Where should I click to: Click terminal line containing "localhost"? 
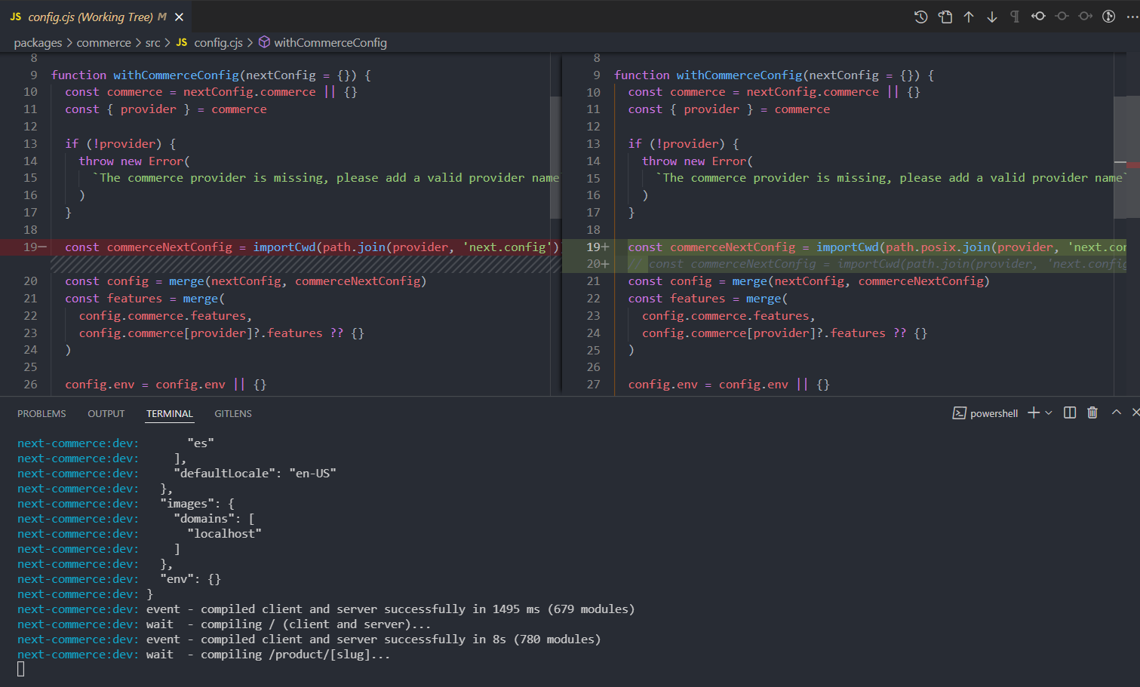click(x=224, y=534)
